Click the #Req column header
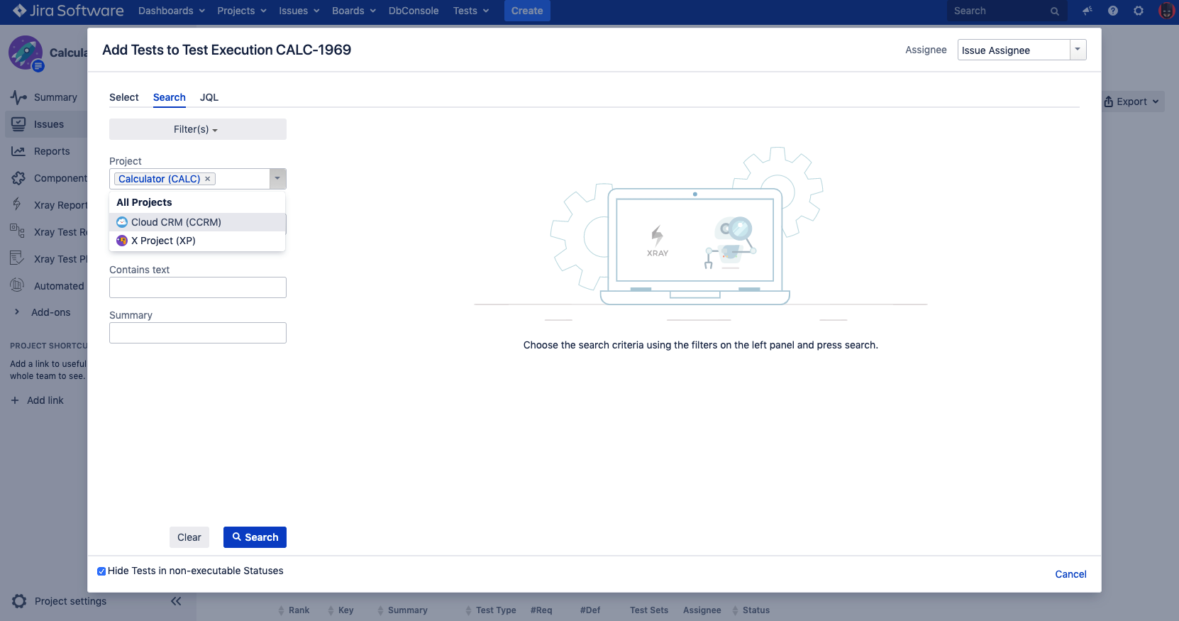The image size is (1179, 621). click(541, 610)
